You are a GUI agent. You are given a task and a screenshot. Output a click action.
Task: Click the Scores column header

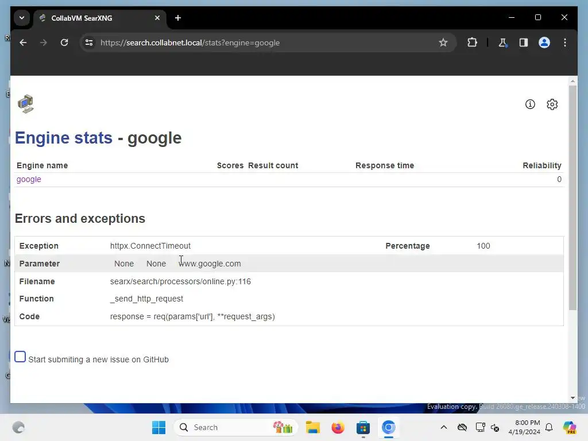(x=230, y=165)
